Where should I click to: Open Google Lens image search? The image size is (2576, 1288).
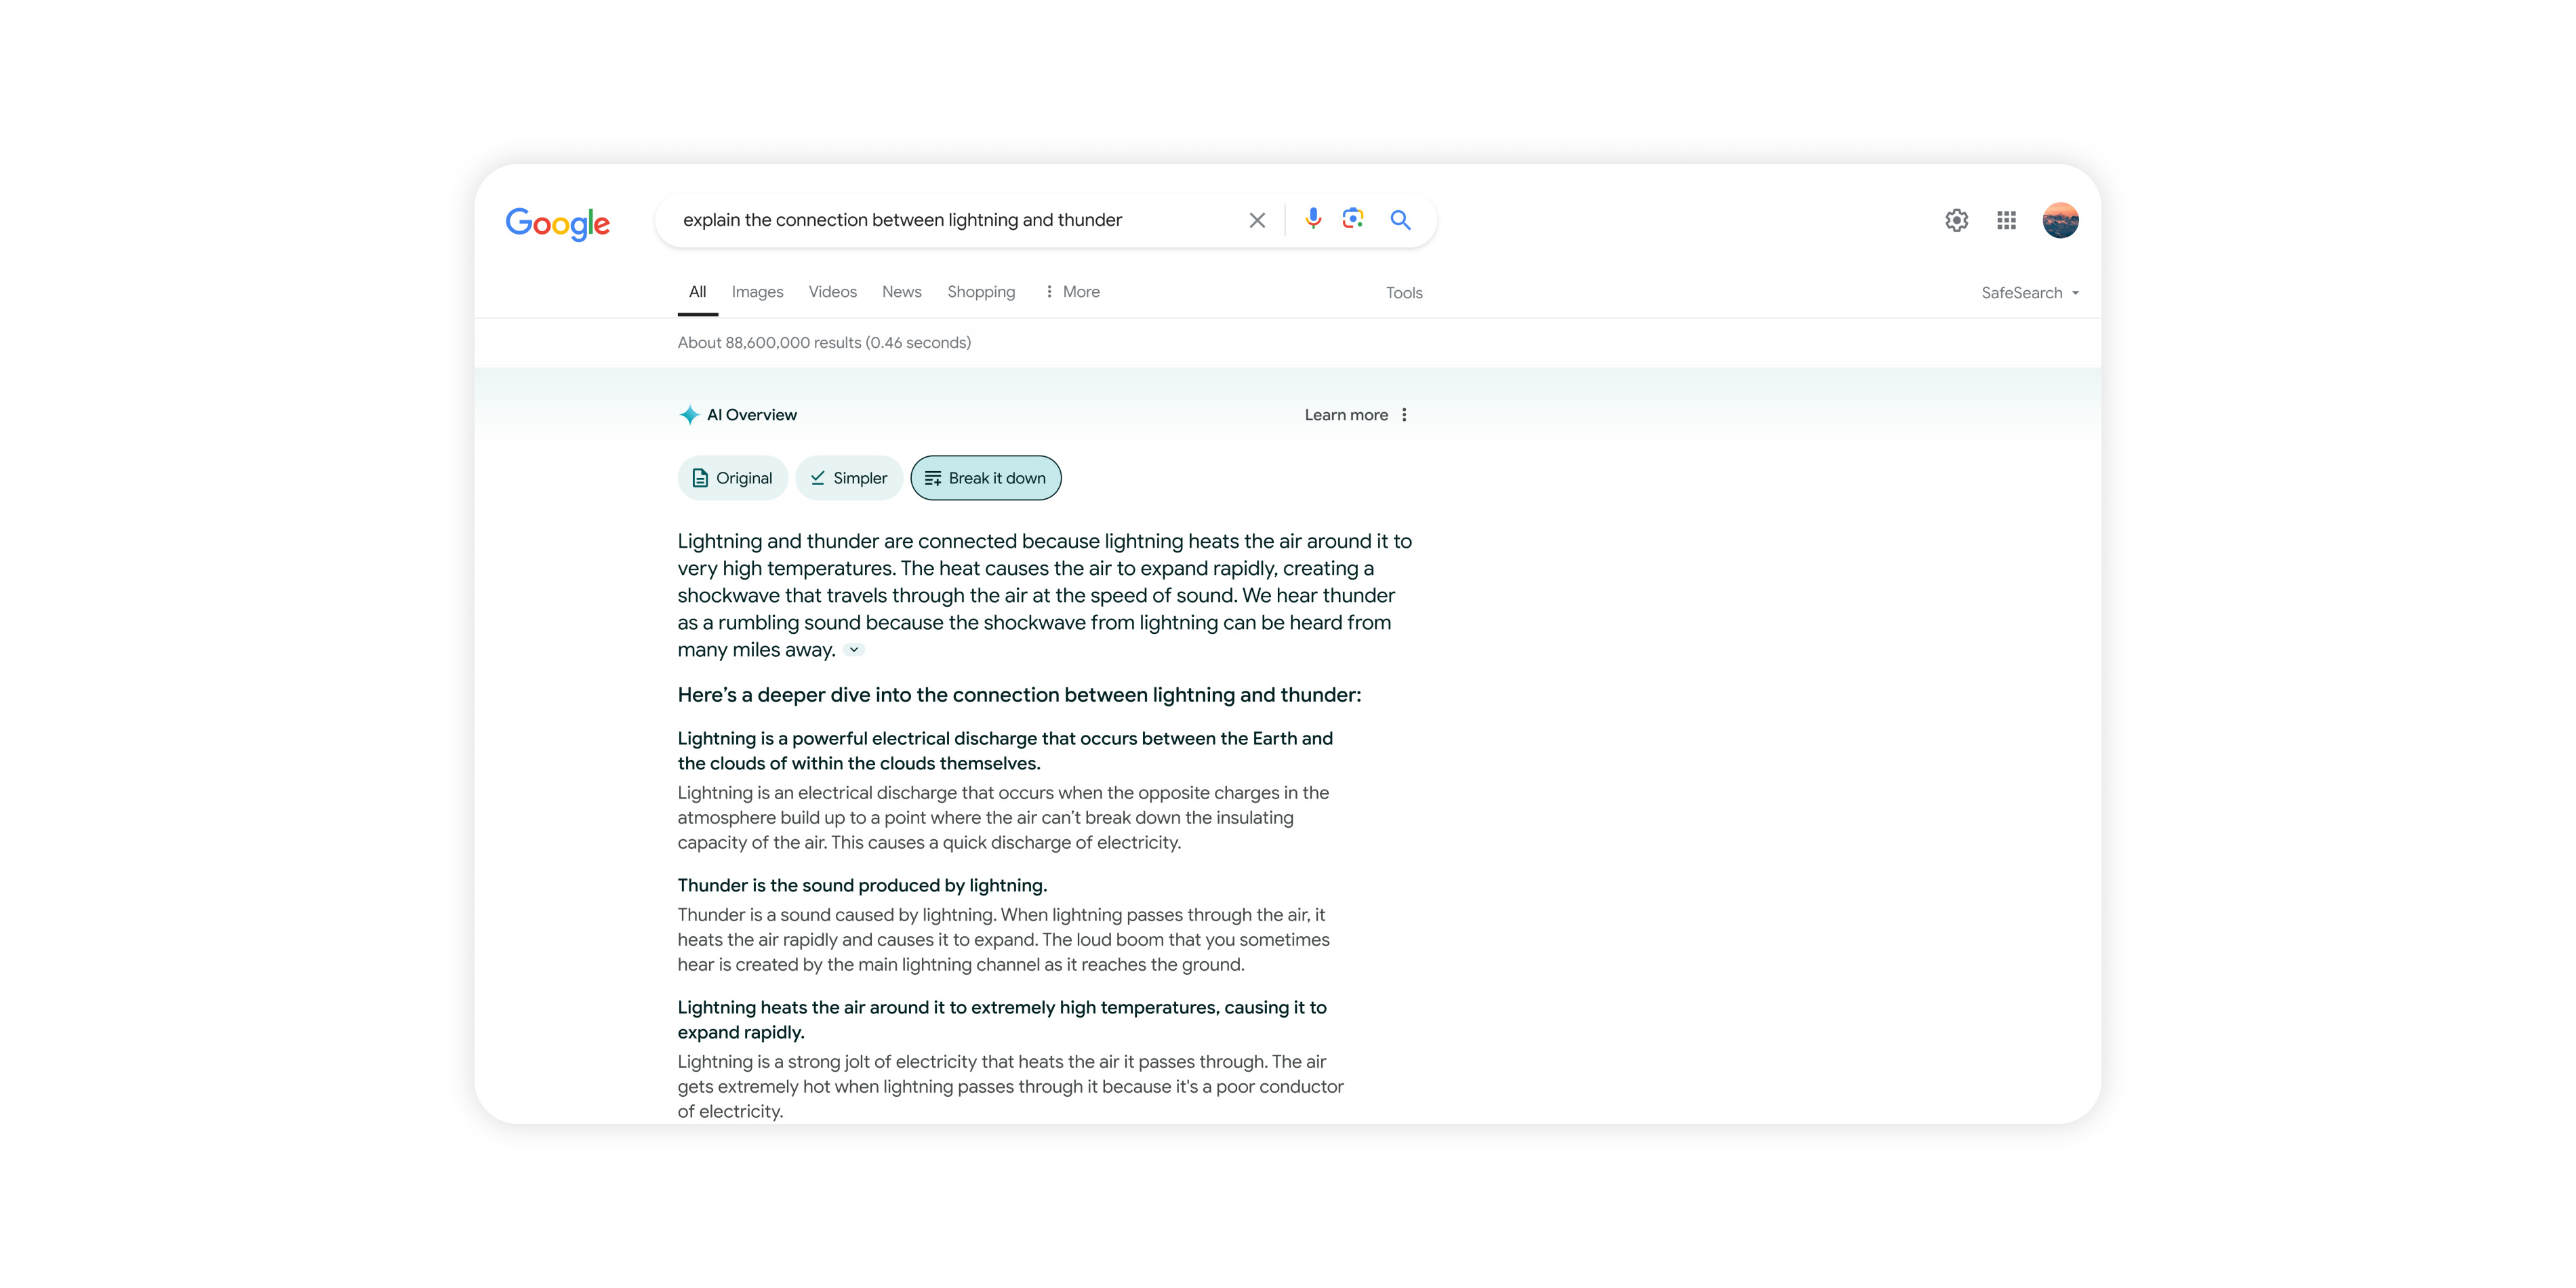tap(1353, 220)
